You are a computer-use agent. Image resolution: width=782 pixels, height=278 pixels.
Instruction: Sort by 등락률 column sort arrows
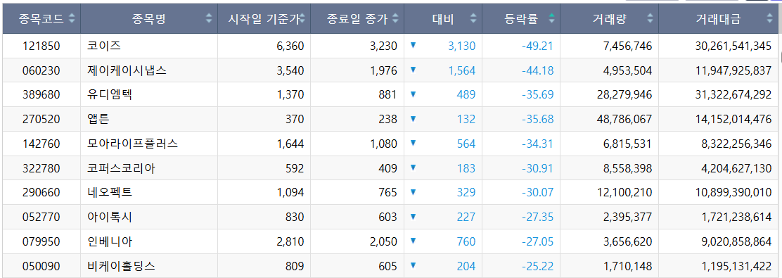pos(551,19)
